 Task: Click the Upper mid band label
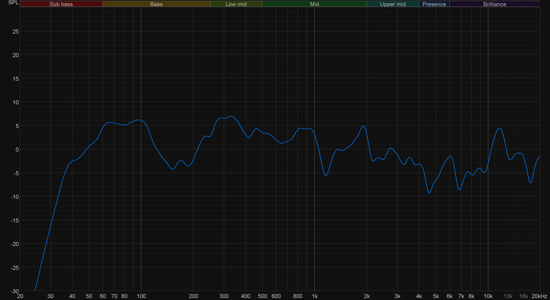pos(393,4)
